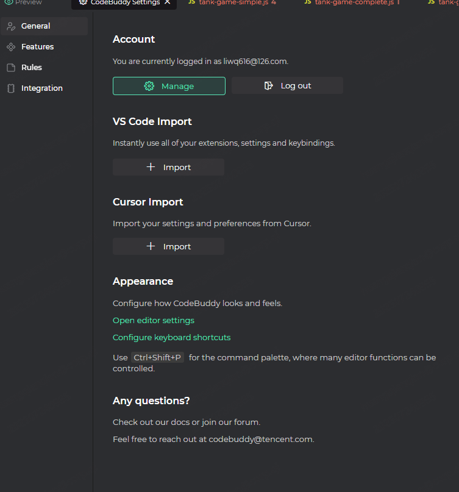
Task: Click the Cursor Import heading
Action: (148, 202)
